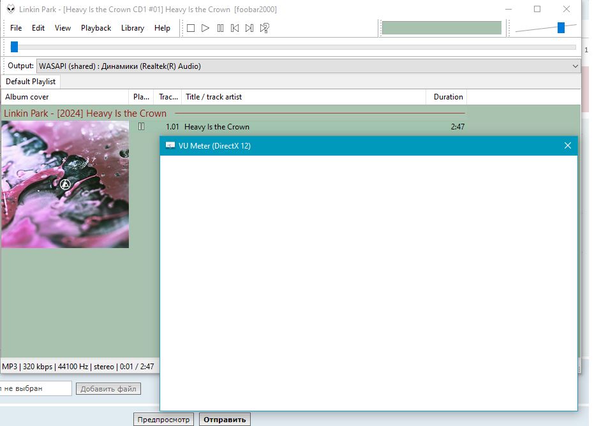Open the Library menu
This screenshot has width=601, height=426.
coord(133,28)
